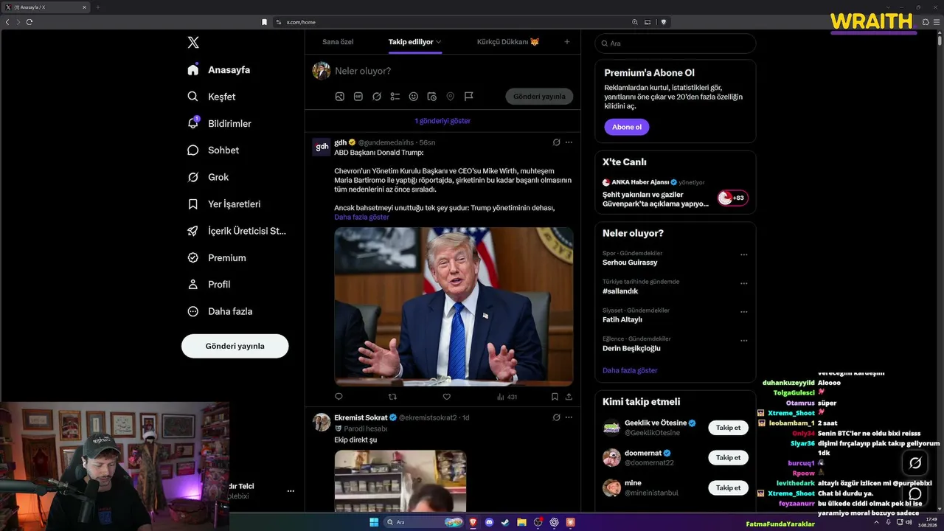Follow doomernat with Takip et

(x=728, y=458)
